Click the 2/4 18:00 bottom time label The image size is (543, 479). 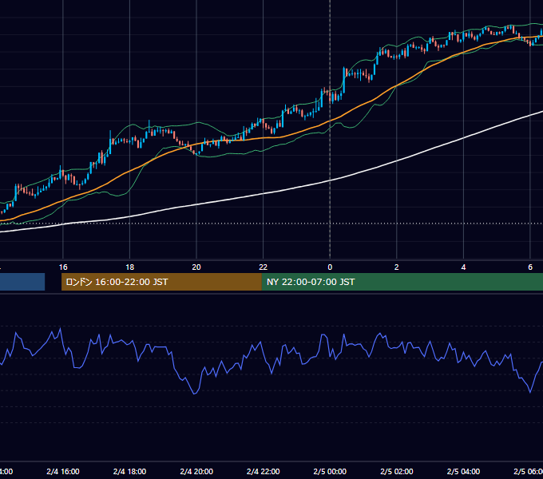(x=130, y=471)
